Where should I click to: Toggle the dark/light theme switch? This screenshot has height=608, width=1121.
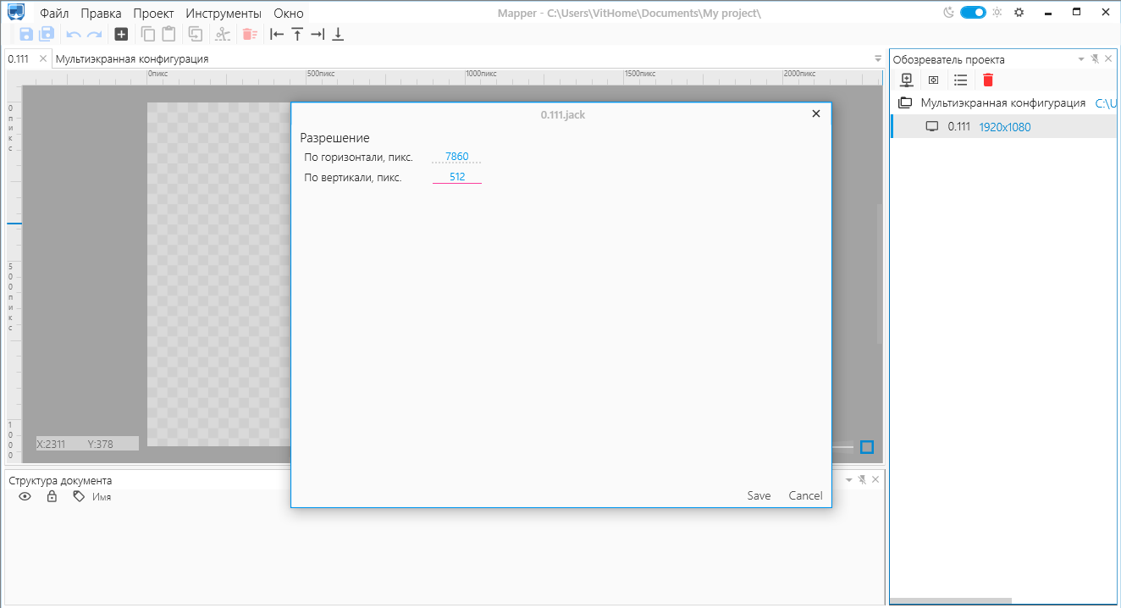(973, 13)
